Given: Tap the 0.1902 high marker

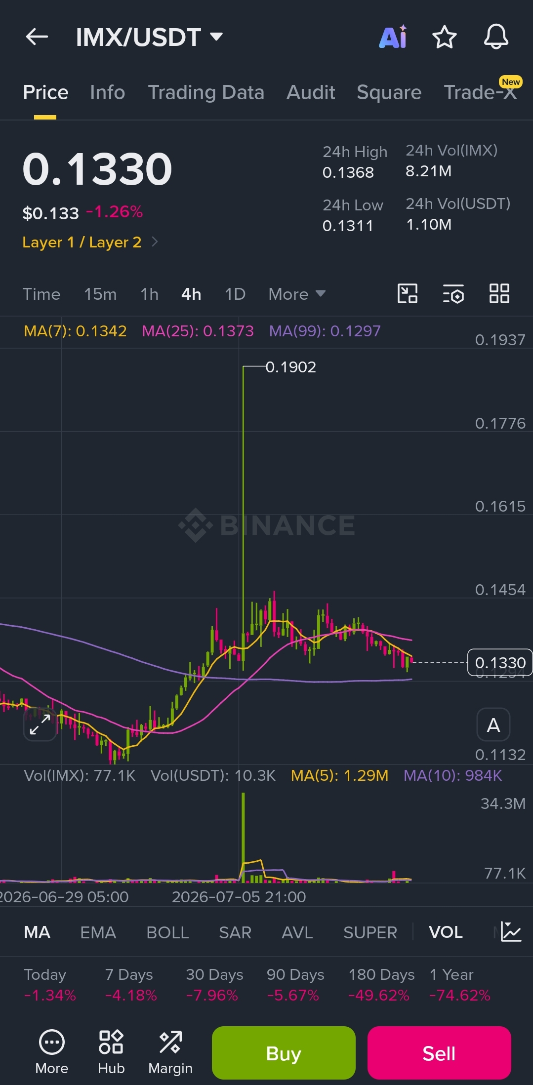Looking at the screenshot, I should 290,367.
